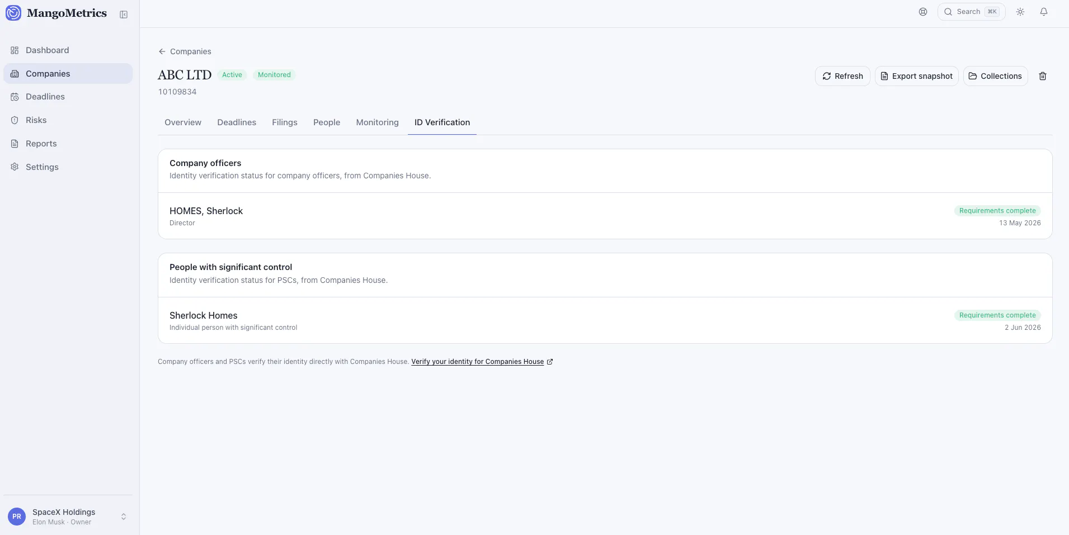Collapse the sidebar panel toggle
Image resolution: width=1069 pixels, height=535 pixels.
124,15
